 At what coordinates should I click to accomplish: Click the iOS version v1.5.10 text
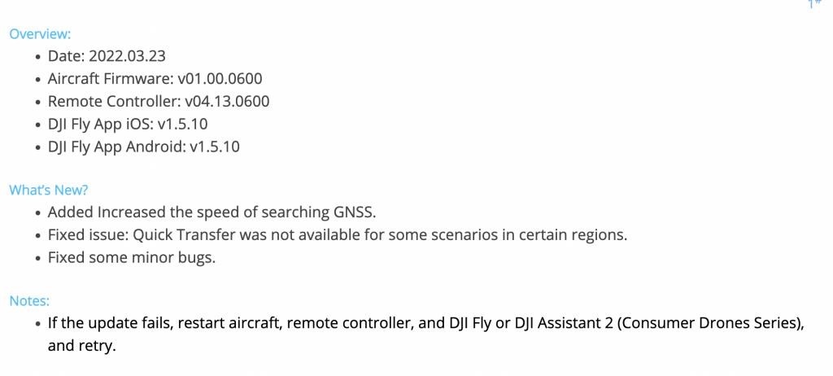(182, 124)
